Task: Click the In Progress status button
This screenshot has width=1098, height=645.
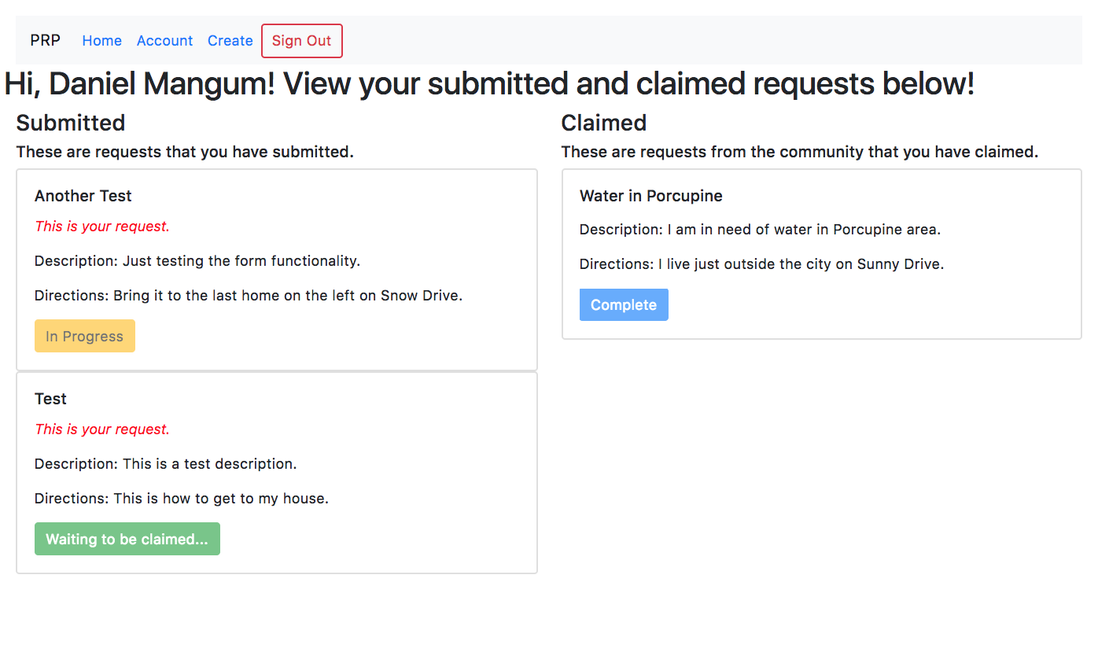Action: [84, 336]
